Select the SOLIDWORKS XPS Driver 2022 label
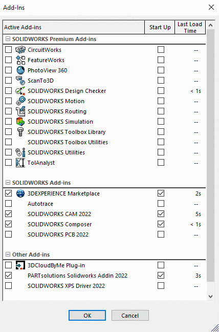The height and width of the screenshot is (332, 219). pyautogui.click(x=66, y=286)
